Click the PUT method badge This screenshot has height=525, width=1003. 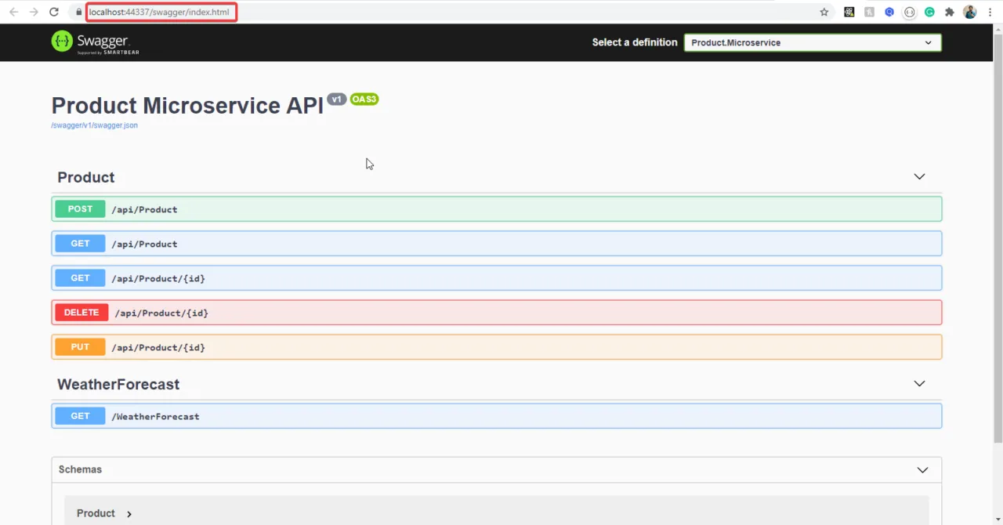[80, 347]
